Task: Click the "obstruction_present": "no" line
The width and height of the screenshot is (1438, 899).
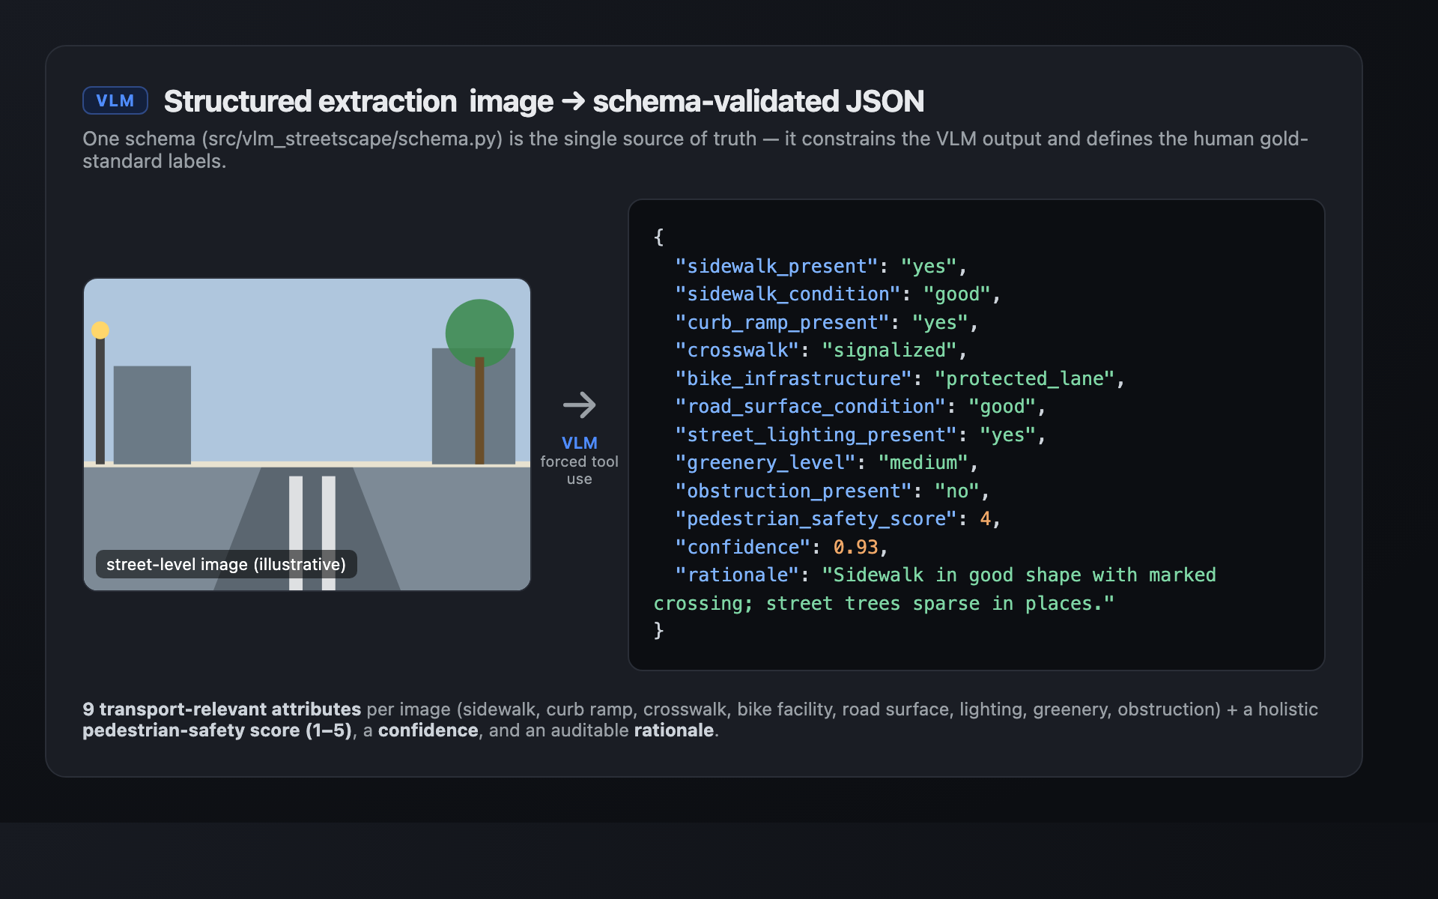Action: pos(833,491)
